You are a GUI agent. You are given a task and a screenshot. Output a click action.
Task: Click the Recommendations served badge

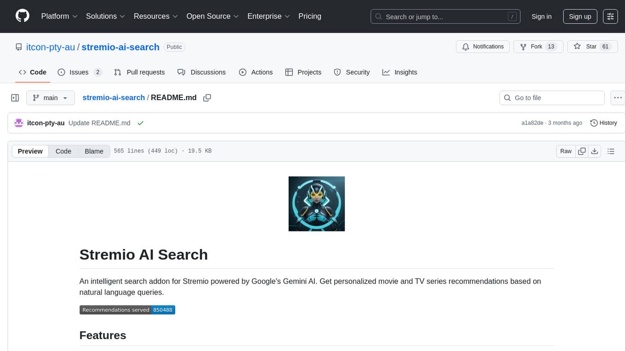(x=127, y=310)
